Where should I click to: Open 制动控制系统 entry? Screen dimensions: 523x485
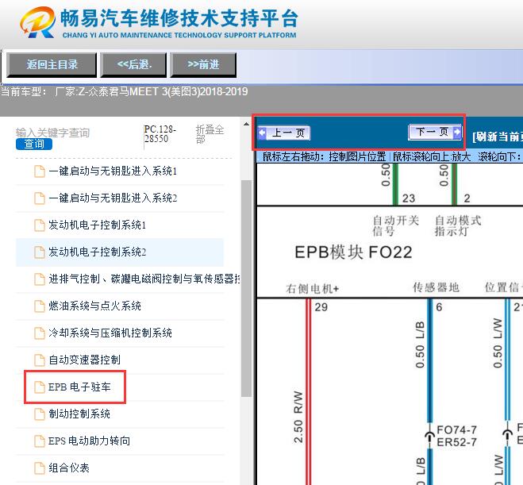(79, 414)
